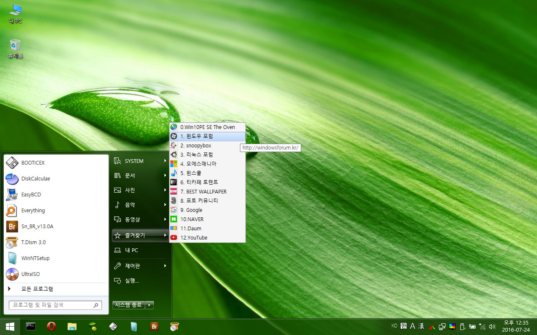Open File Explorer from the taskbar

pos(72,327)
